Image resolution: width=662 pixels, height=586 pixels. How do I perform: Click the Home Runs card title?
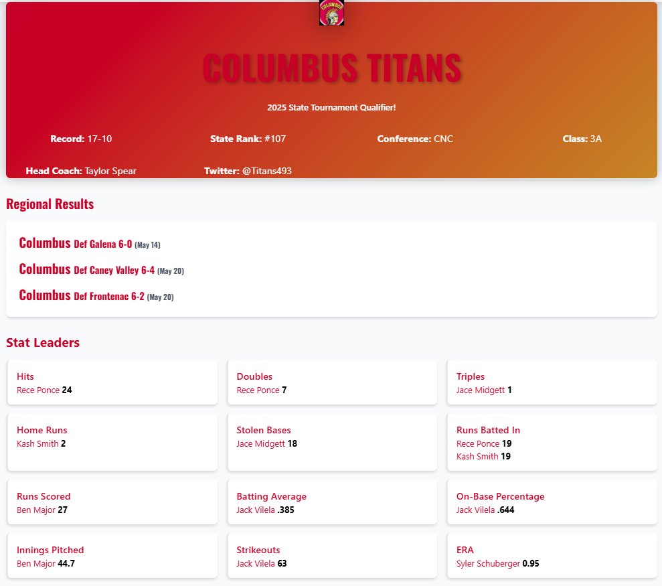[x=42, y=430]
